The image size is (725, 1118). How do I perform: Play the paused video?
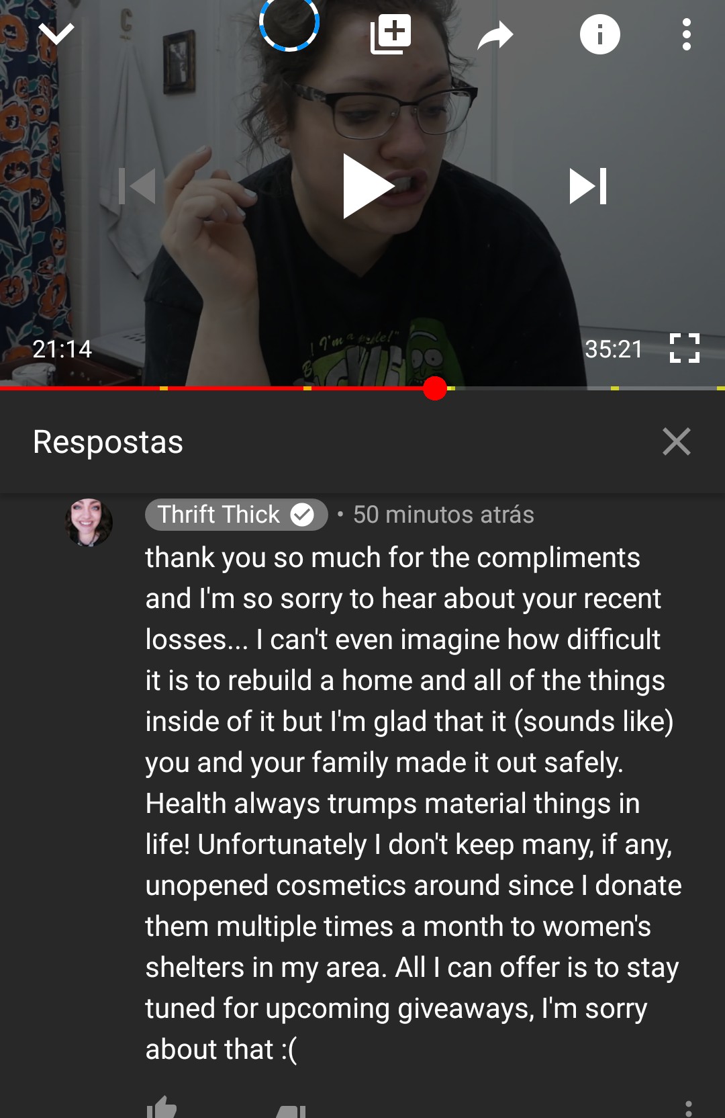pyautogui.click(x=367, y=186)
